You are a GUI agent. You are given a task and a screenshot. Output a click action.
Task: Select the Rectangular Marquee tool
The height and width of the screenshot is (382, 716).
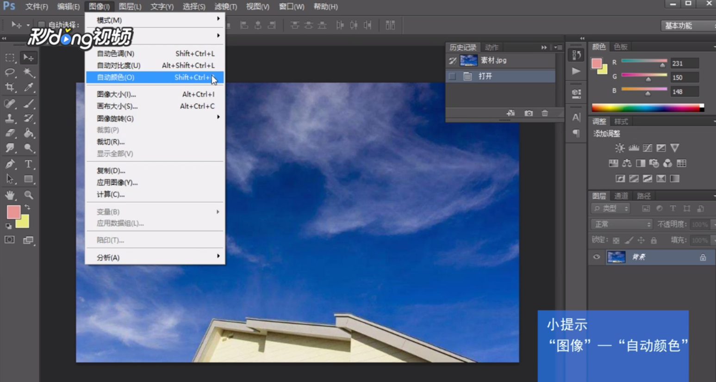click(x=10, y=58)
